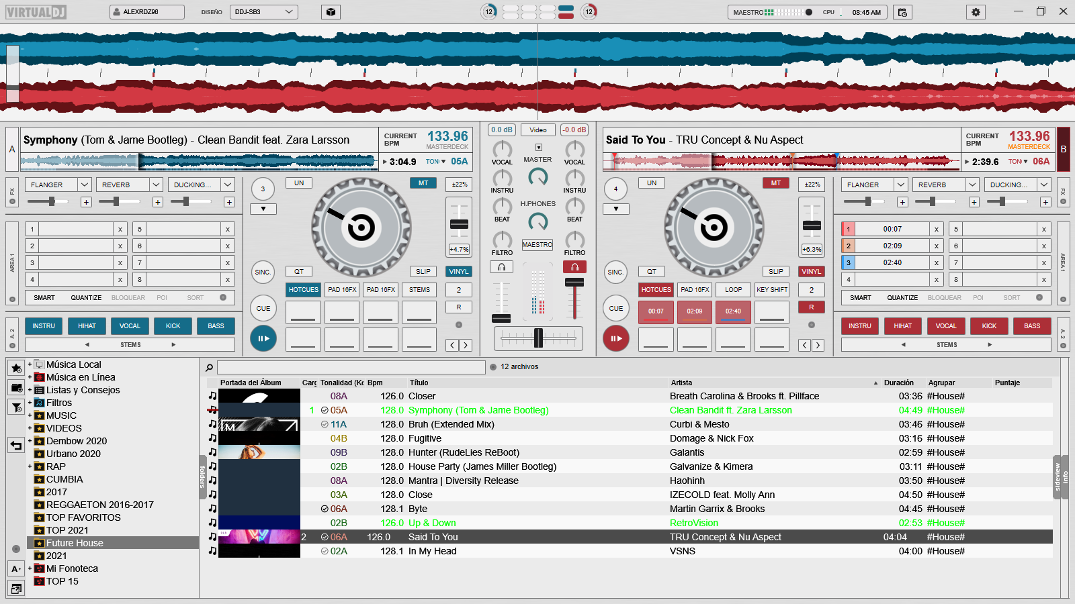Click the recording icon next to the clock
Screen dimensions: 1075x604
[902, 12]
